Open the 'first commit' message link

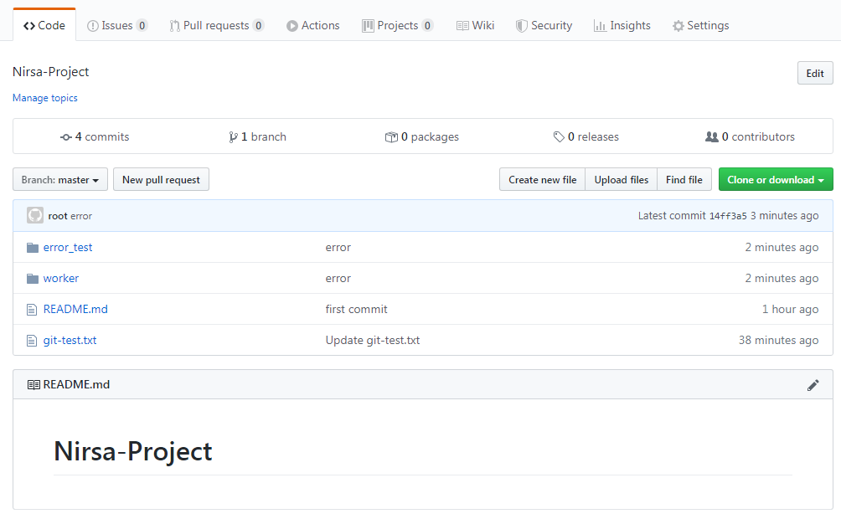pyautogui.click(x=356, y=310)
